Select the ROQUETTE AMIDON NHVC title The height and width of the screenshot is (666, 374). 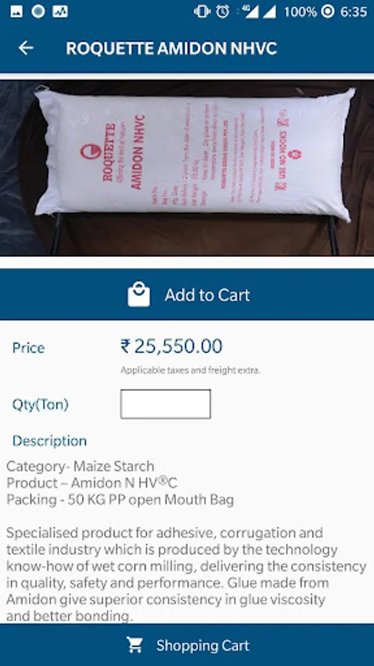click(171, 48)
